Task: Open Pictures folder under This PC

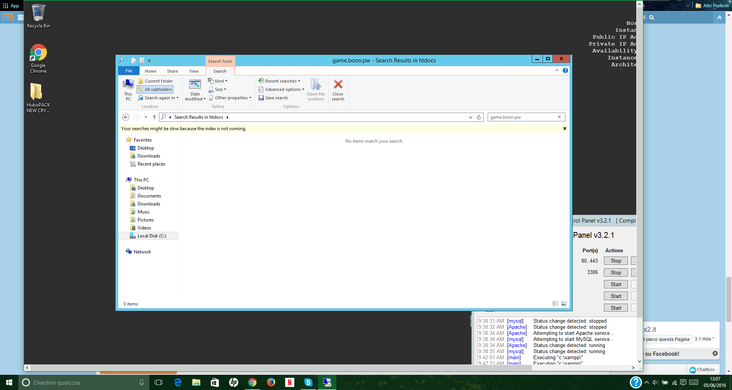Action: [145, 220]
